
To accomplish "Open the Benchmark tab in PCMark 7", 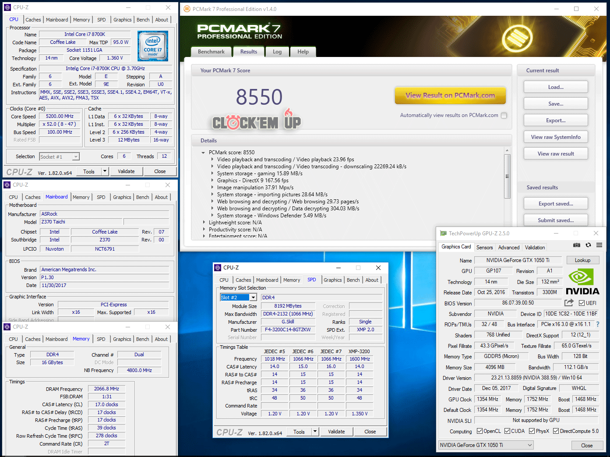I will [x=211, y=52].
